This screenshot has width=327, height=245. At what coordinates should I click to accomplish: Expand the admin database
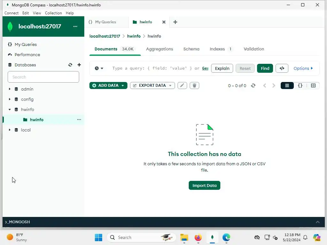(x=10, y=89)
